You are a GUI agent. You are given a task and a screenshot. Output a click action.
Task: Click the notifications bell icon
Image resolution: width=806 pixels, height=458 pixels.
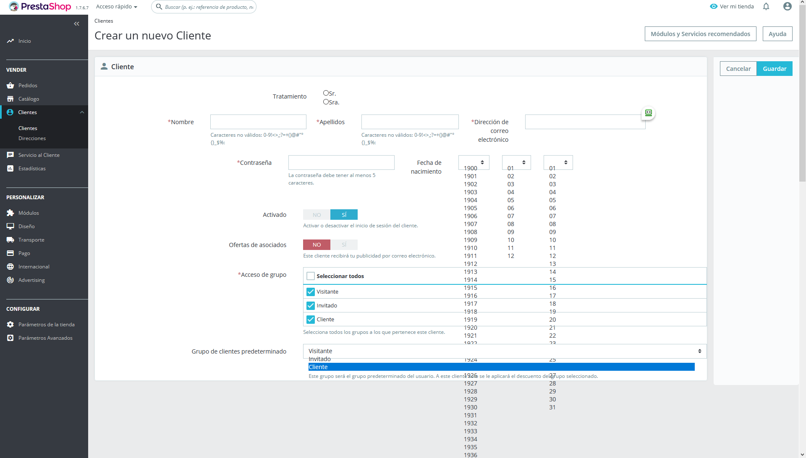(x=766, y=6)
